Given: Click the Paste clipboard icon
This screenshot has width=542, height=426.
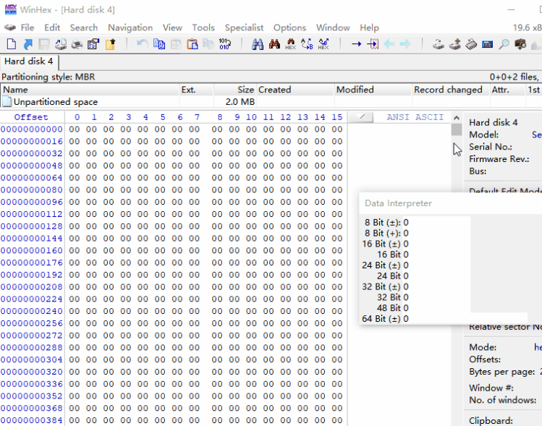Looking at the screenshot, I should tap(192, 44).
